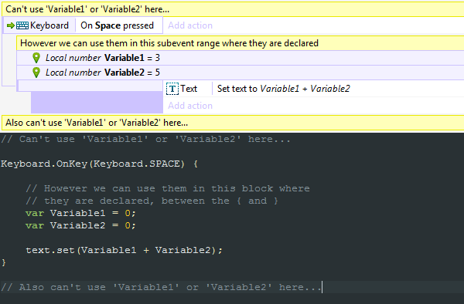The height and width of the screenshot is (304, 464).
Task: Click the Variable2 green pin icon
Action: click(36, 73)
